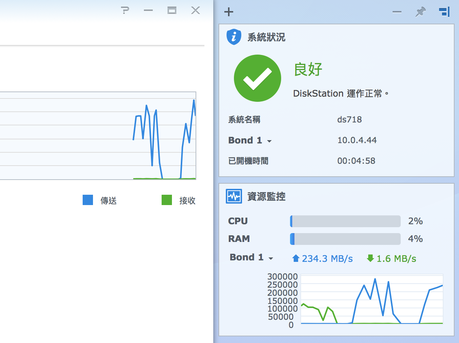459x343 pixels.
Task: Minimize the widget panel using dash icon
Action: (x=397, y=12)
